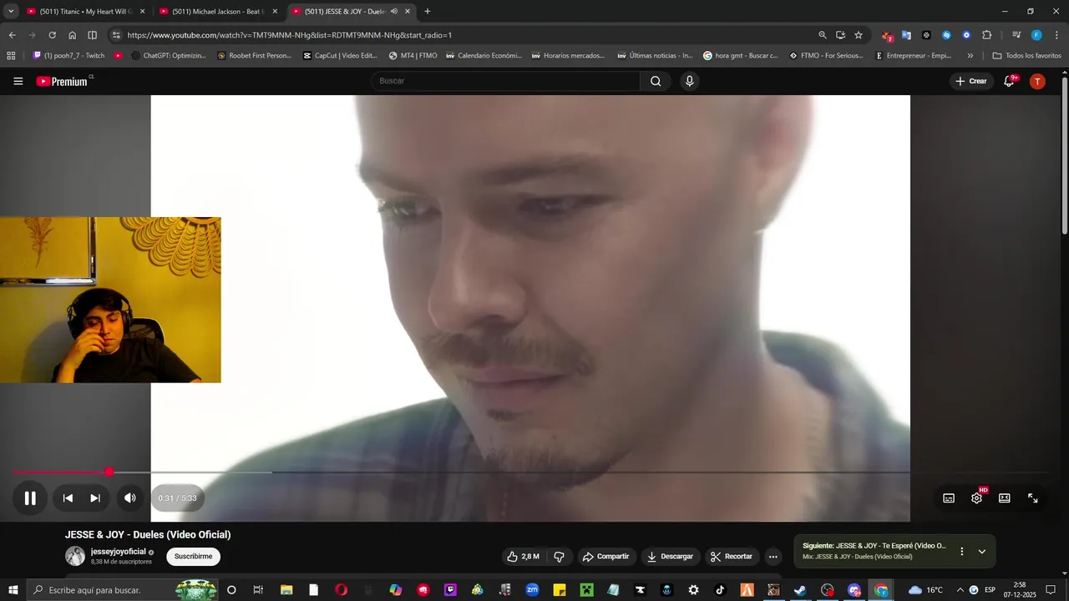This screenshot has width=1069, height=601.
Task: Open the playlist options three-dot menu
Action: click(961, 551)
